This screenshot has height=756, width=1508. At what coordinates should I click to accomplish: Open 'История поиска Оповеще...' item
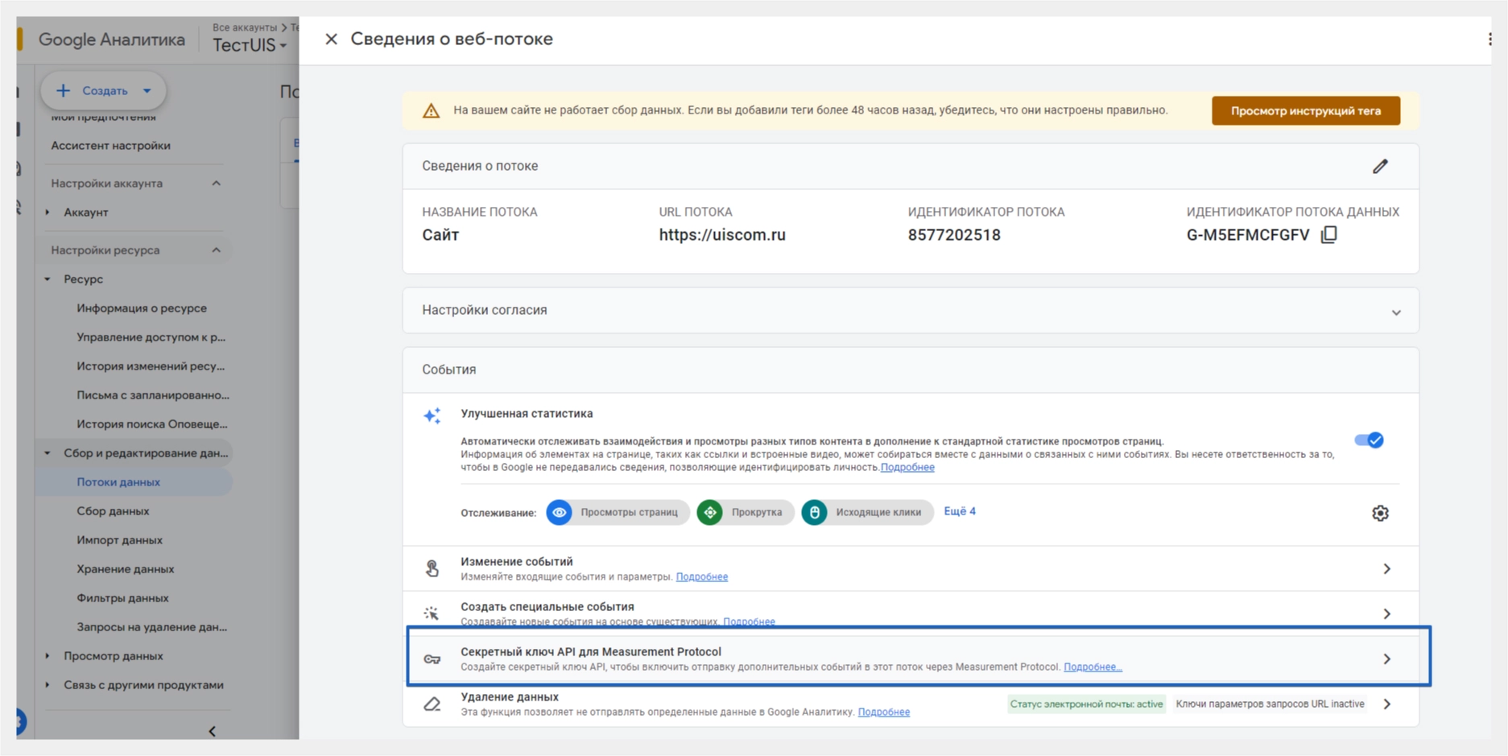point(152,424)
